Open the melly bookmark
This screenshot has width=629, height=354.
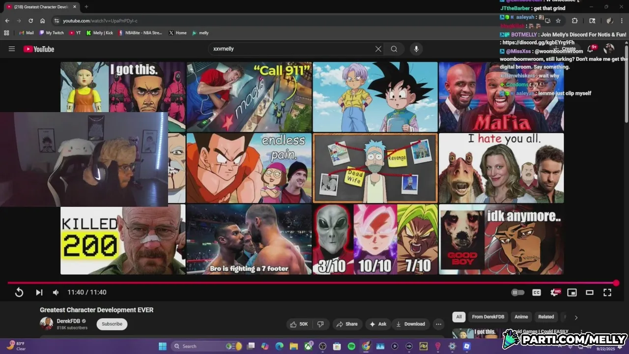click(x=200, y=33)
